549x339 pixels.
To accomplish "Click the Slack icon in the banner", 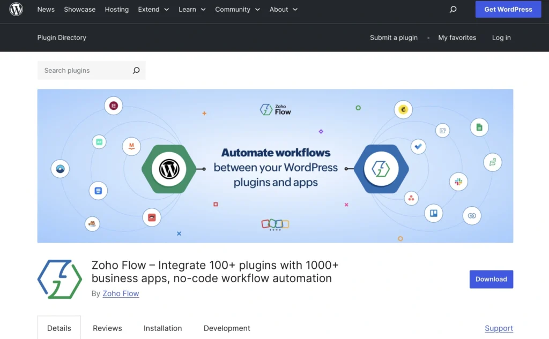I will point(458,182).
